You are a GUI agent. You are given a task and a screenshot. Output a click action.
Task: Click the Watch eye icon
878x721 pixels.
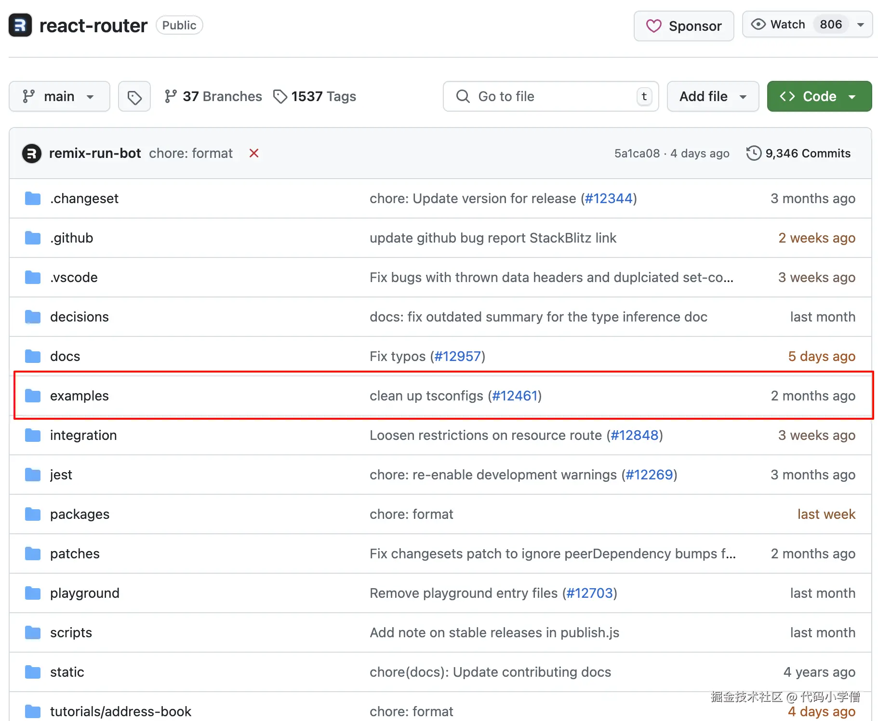(x=758, y=25)
